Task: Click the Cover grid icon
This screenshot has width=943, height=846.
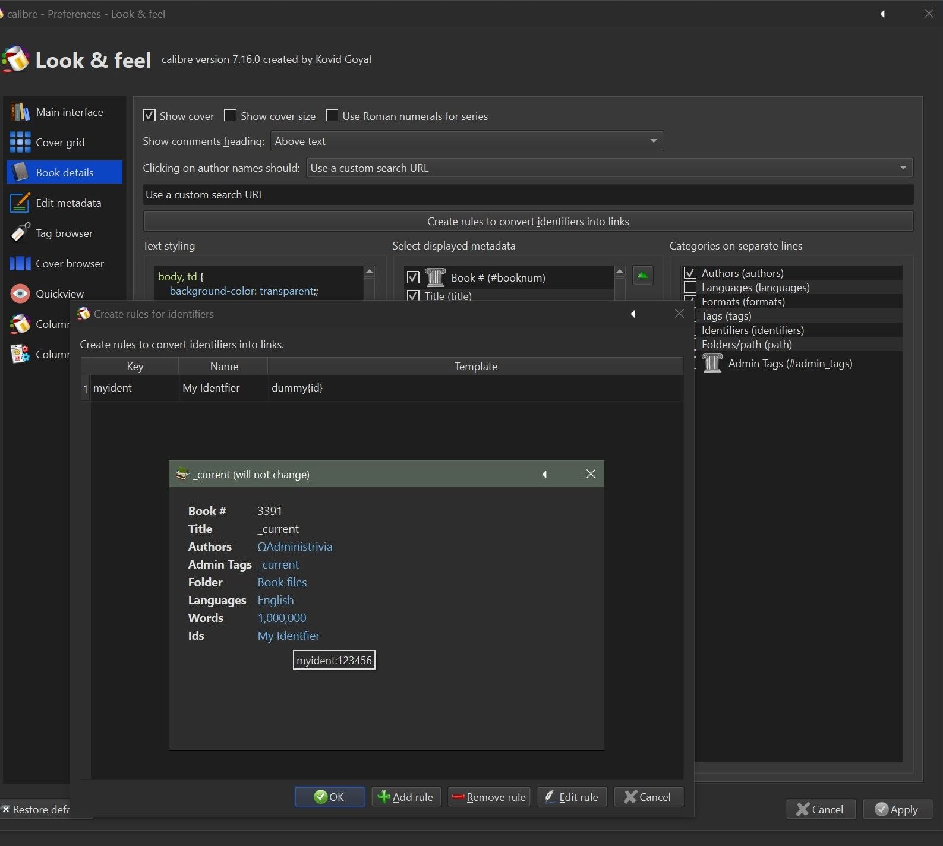Action: (20, 142)
